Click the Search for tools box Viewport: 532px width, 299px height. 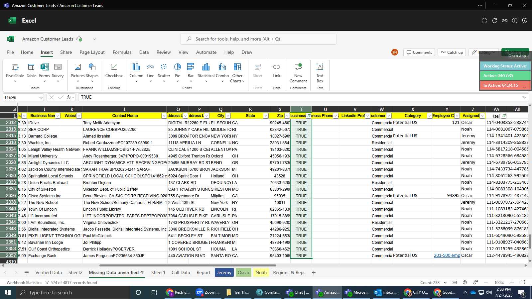[258, 39]
